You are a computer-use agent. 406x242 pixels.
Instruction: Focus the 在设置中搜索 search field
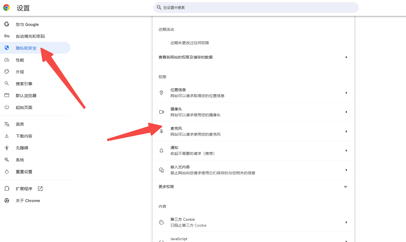[x=256, y=8]
